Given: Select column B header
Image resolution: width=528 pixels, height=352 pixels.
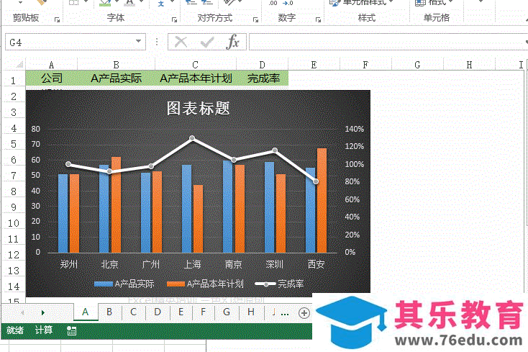Looking at the screenshot, I should (x=116, y=65).
